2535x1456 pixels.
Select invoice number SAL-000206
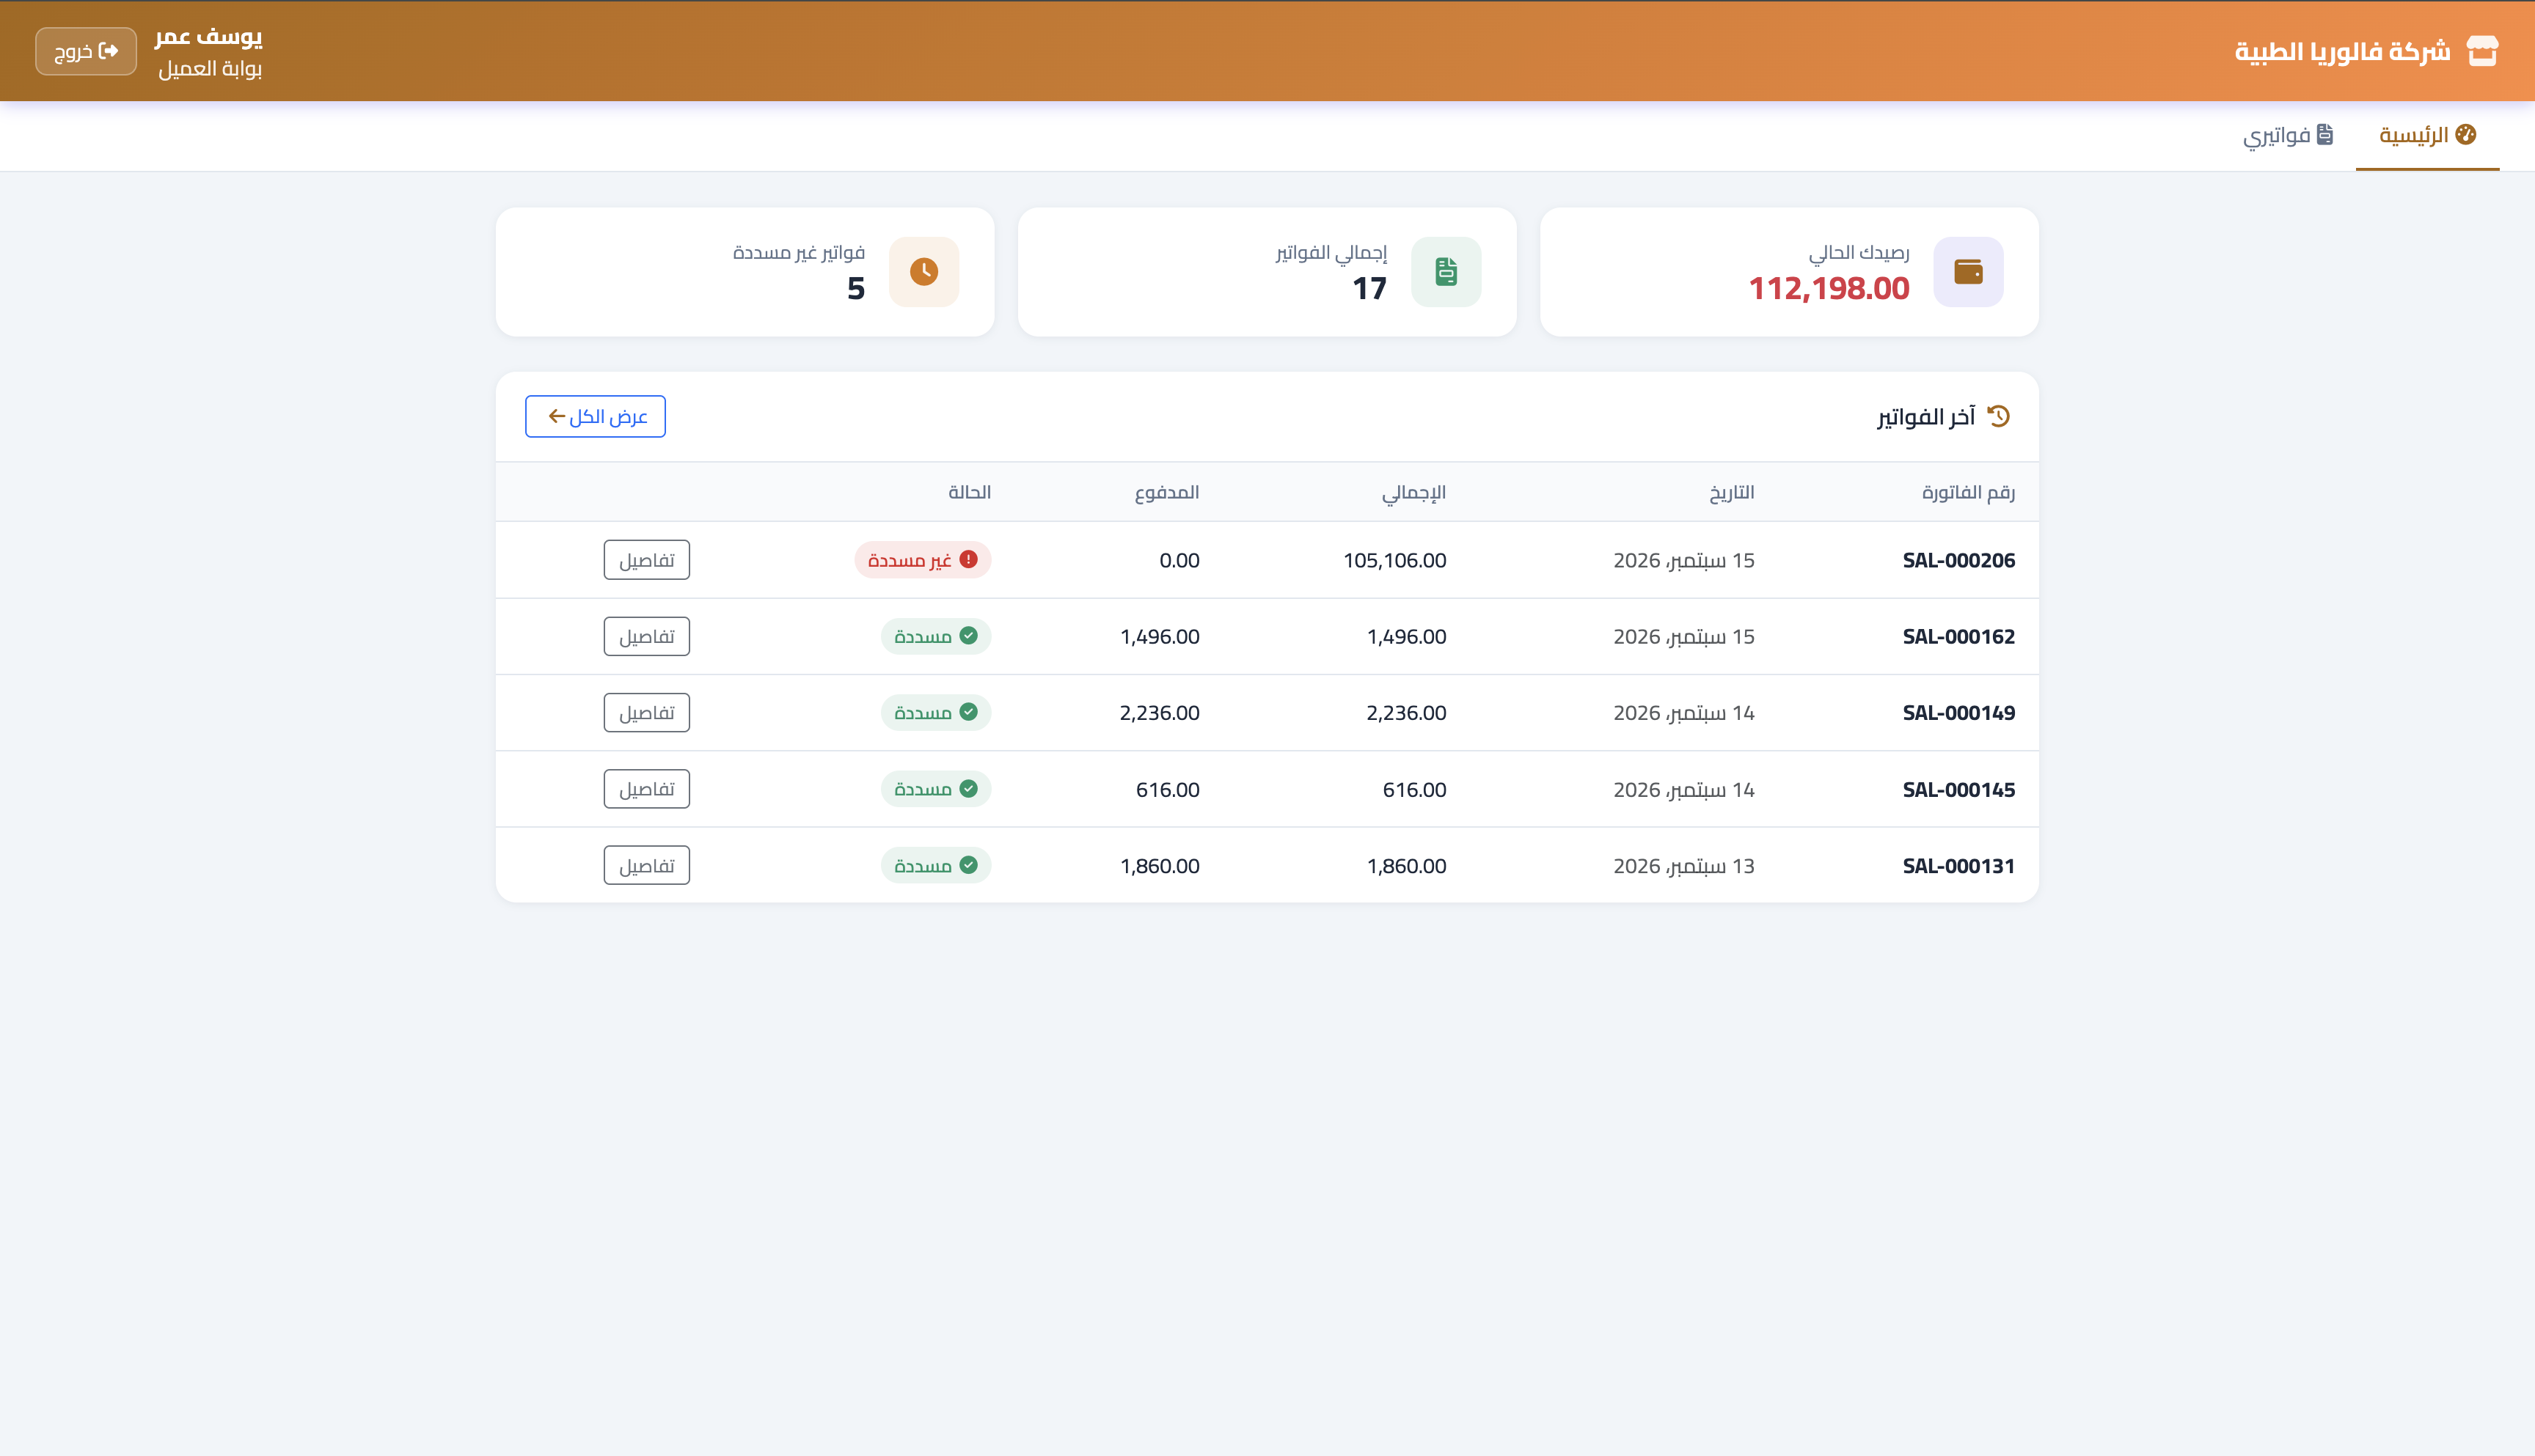point(1958,560)
